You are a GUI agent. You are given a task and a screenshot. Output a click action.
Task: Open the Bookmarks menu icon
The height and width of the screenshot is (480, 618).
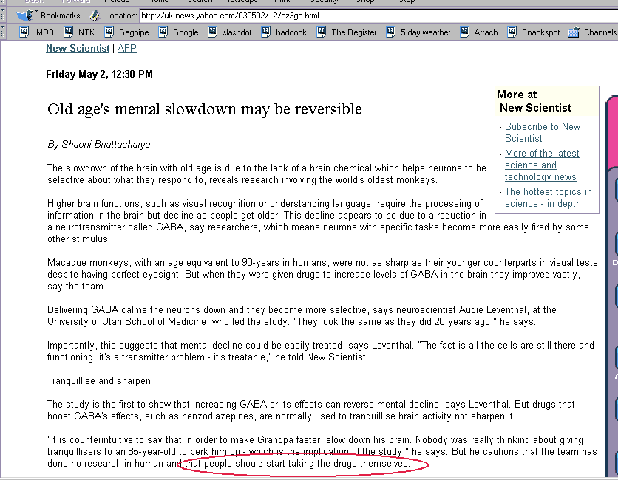pos(25,16)
